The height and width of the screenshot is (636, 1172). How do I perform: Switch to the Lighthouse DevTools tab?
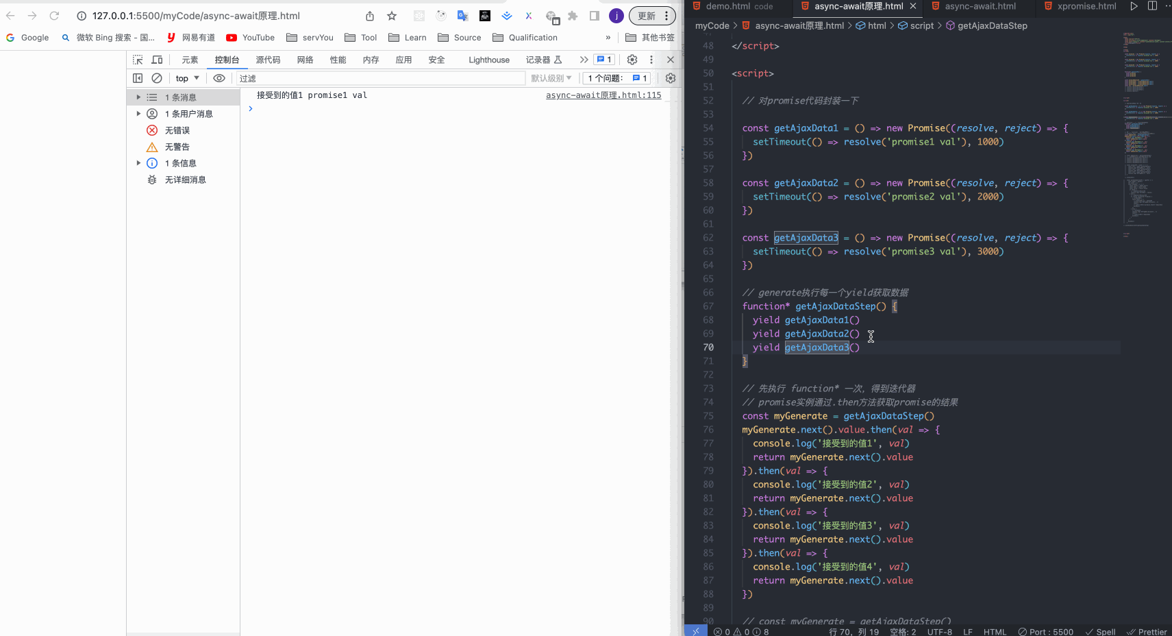coord(489,60)
